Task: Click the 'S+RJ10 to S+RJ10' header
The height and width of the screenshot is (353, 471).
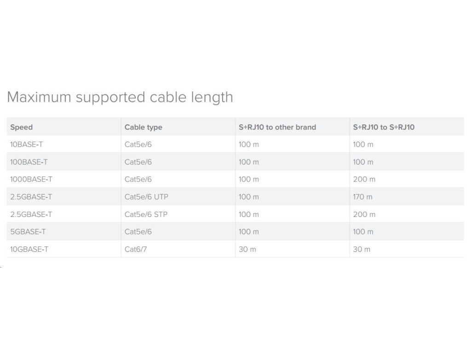Action: tap(384, 127)
